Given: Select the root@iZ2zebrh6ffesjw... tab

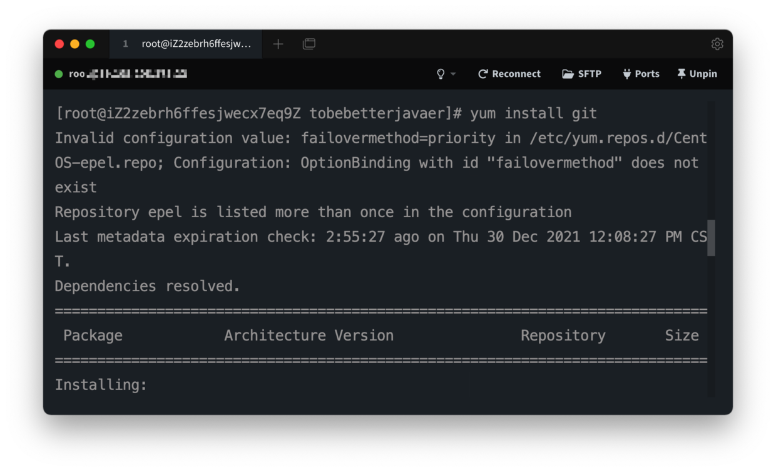Looking at the screenshot, I should click(x=186, y=44).
